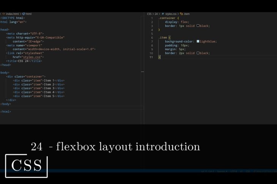Click the Ln 11, Col 2 status item

click(x=208, y=171)
